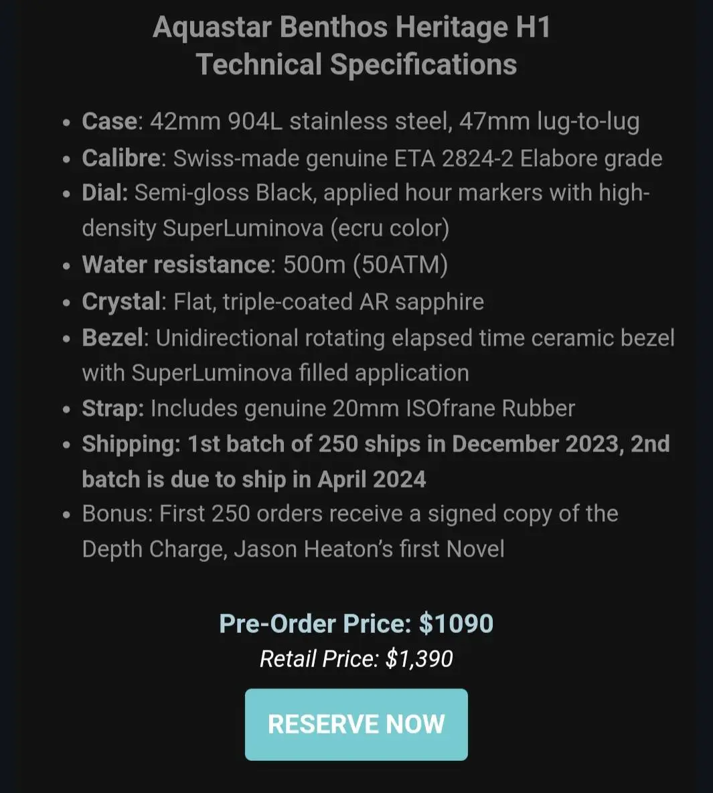713x793 pixels.
Task: Click the Shipping 1st batch December 2023 line
Action: (376, 444)
